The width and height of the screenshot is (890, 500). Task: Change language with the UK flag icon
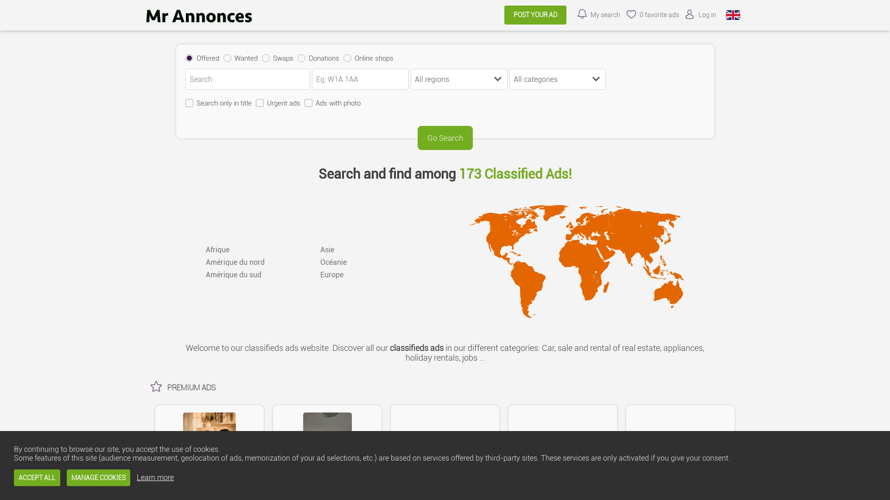click(733, 15)
